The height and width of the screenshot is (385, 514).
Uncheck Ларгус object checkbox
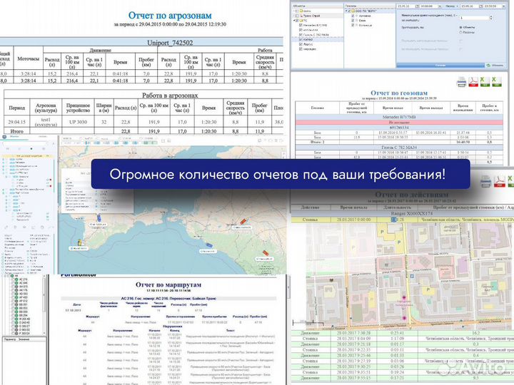(301, 44)
